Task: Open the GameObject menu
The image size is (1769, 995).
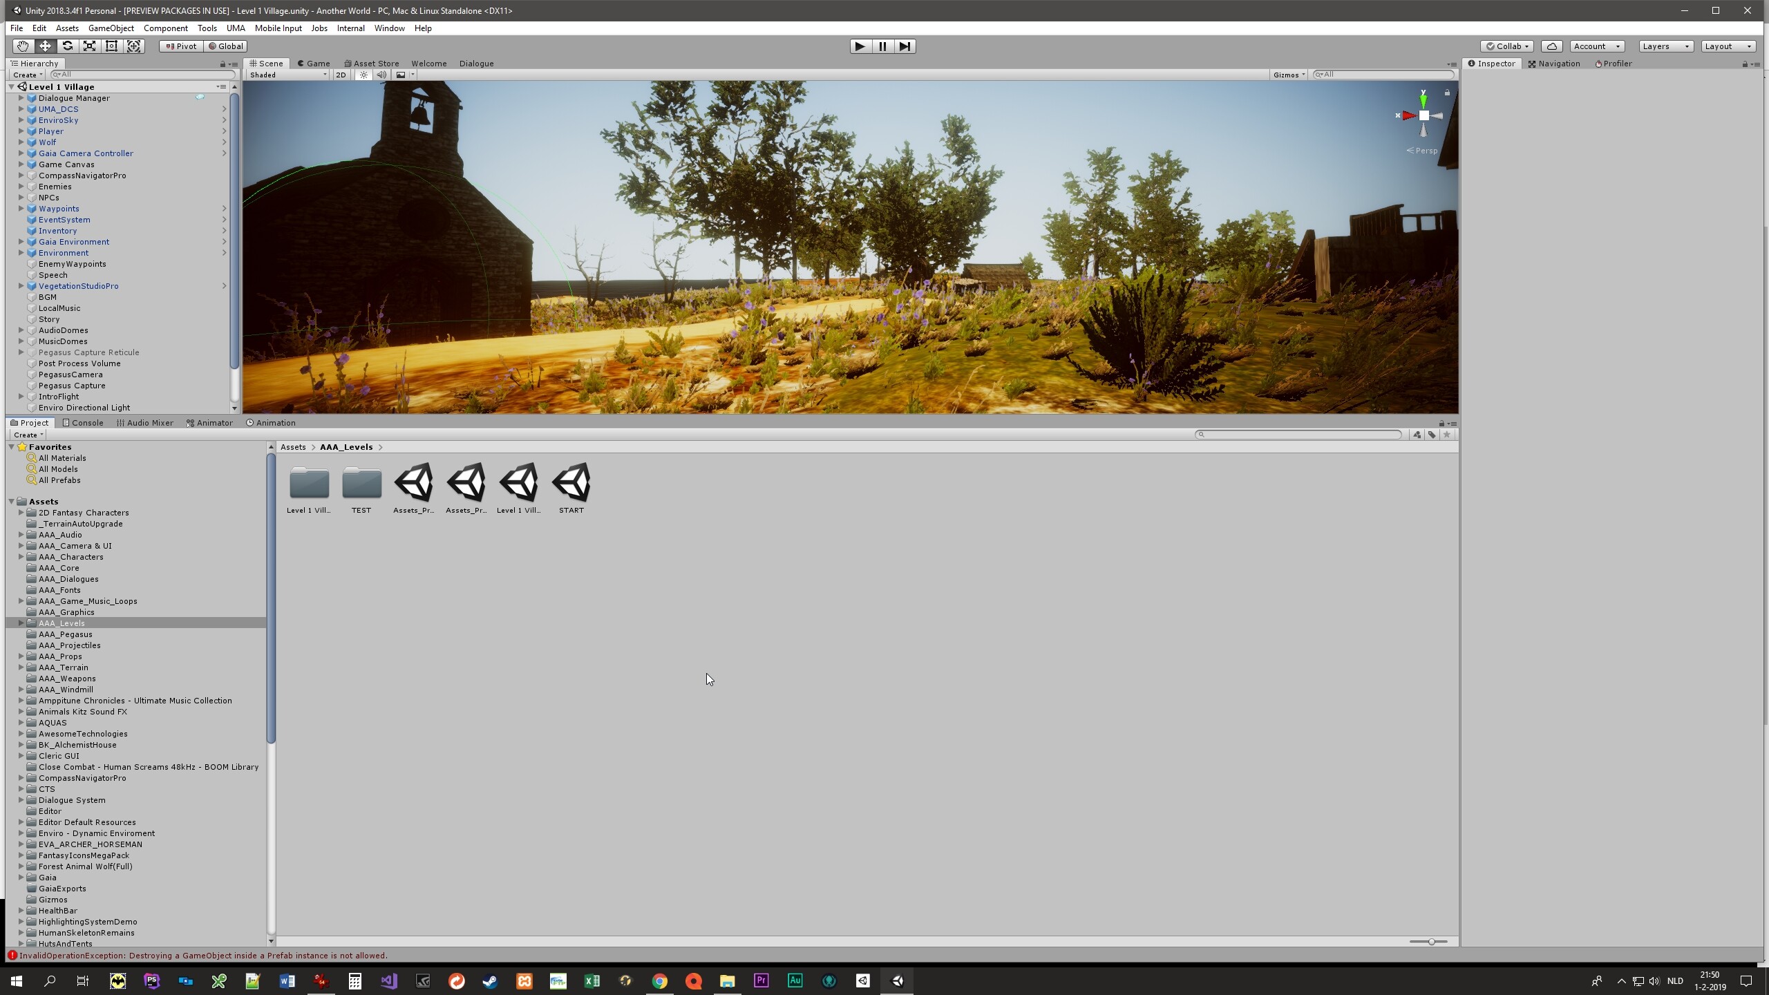Action: [111, 28]
